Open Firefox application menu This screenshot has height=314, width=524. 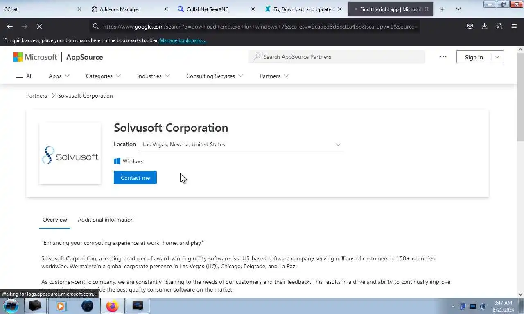(514, 26)
